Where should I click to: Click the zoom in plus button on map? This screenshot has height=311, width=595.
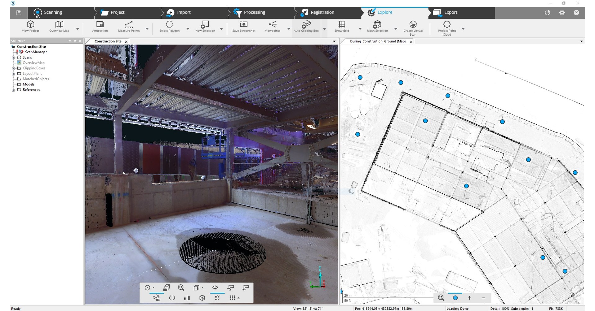click(x=469, y=298)
